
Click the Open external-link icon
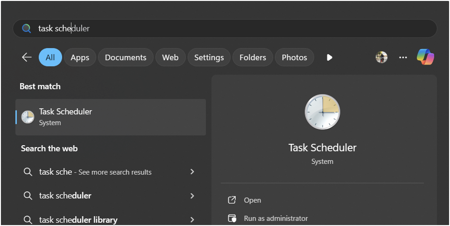[x=232, y=200]
